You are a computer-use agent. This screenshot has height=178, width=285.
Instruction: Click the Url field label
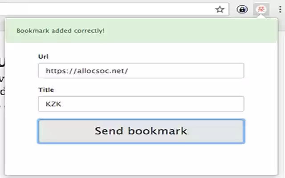click(x=43, y=57)
